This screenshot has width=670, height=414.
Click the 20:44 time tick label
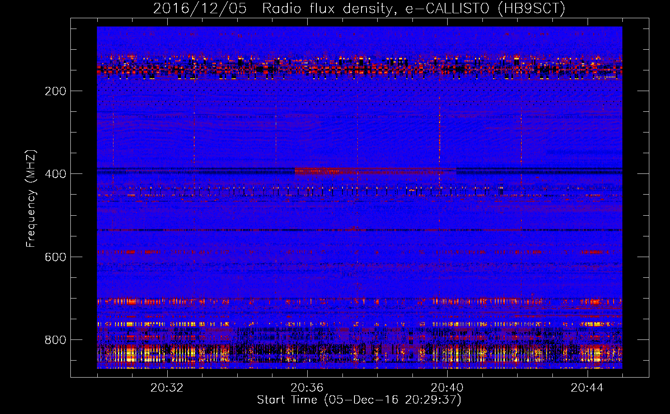point(587,388)
